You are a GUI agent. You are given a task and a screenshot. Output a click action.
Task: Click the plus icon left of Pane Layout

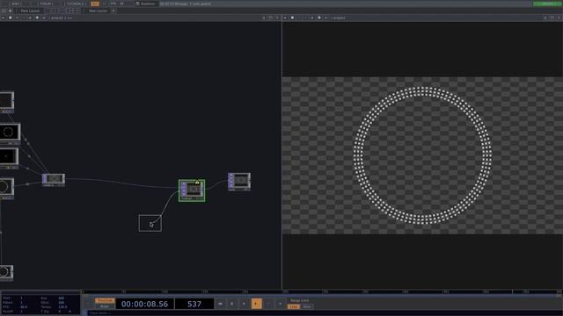click(x=10, y=11)
